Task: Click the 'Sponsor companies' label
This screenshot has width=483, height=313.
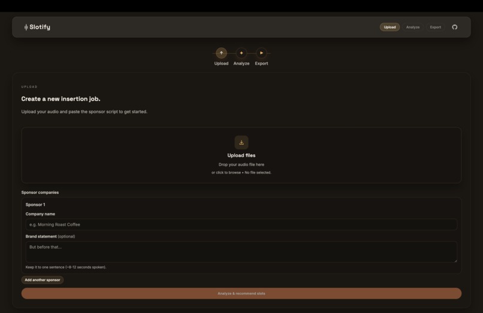Action: pos(40,192)
